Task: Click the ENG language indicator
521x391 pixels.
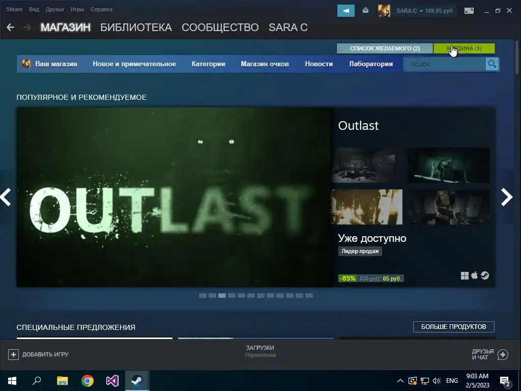Action: [x=452, y=381]
